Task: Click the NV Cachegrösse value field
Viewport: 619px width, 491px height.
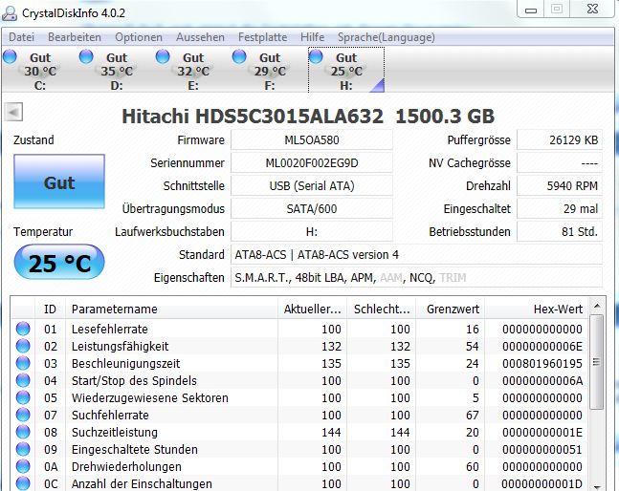Action: (x=560, y=162)
